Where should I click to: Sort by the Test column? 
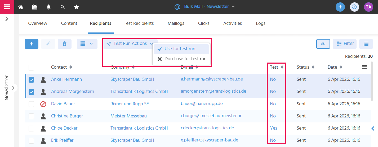(x=282, y=67)
